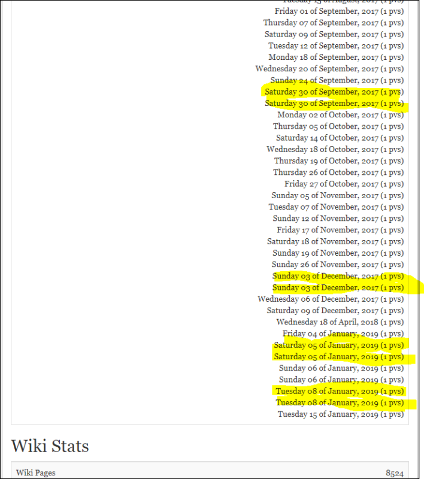Viewport: 424px width, 479px height.
Task: Select Monday 02 of October, 2017 entry
Action: click(341, 115)
